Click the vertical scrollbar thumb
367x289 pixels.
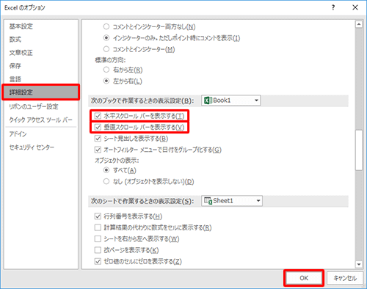point(359,150)
